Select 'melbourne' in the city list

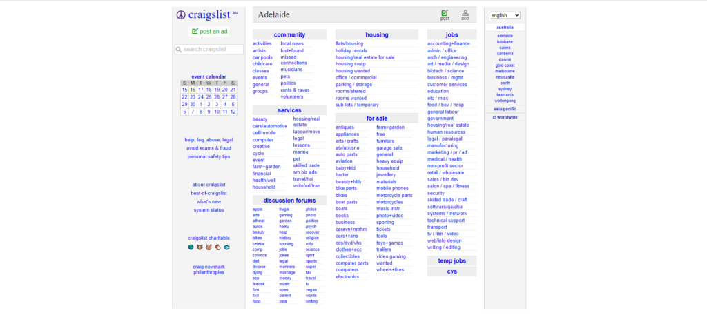click(x=505, y=71)
